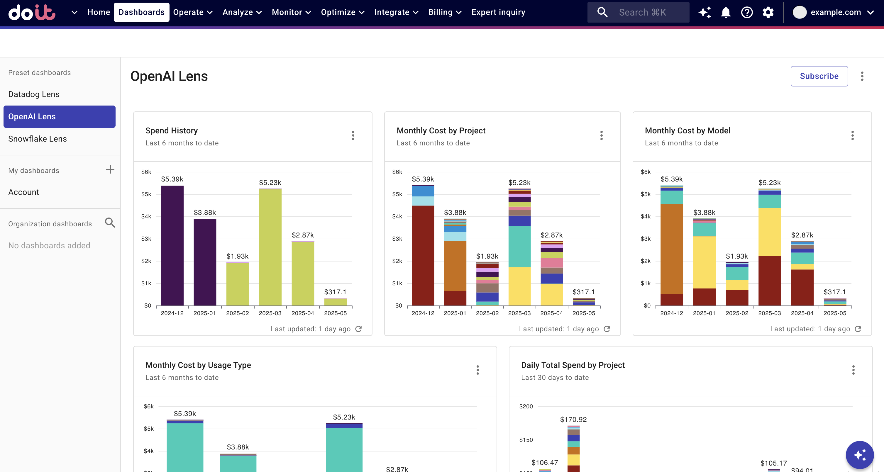Select the Dashboards tab
The width and height of the screenshot is (884, 472).
(x=141, y=12)
